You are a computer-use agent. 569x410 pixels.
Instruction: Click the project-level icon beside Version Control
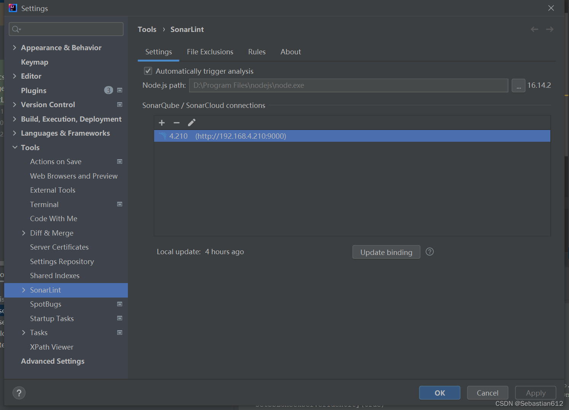120,104
